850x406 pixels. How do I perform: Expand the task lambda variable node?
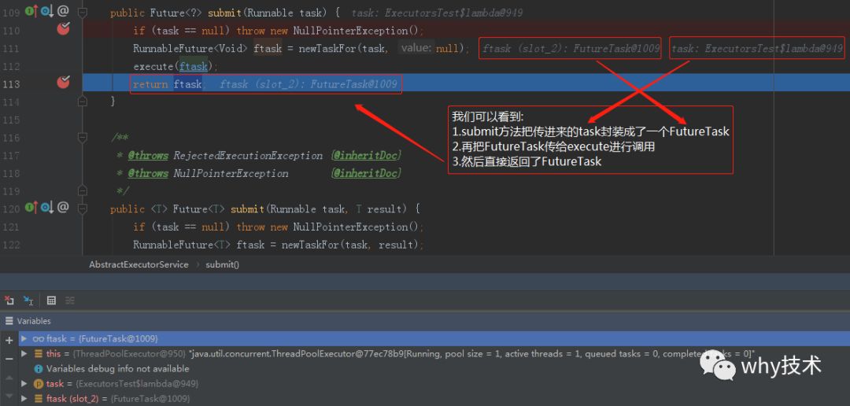pyautogui.click(x=24, y=383)
